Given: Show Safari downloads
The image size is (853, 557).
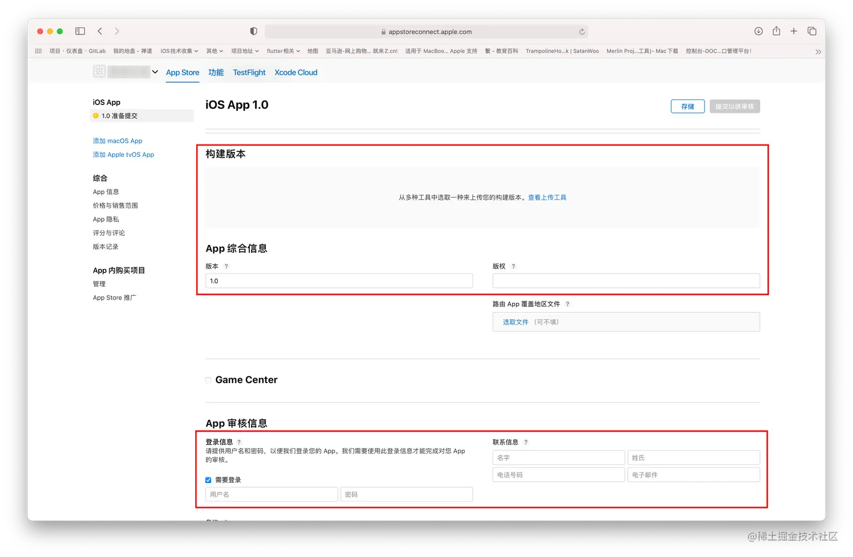Looking at the screenshot, I should (758, 31).
